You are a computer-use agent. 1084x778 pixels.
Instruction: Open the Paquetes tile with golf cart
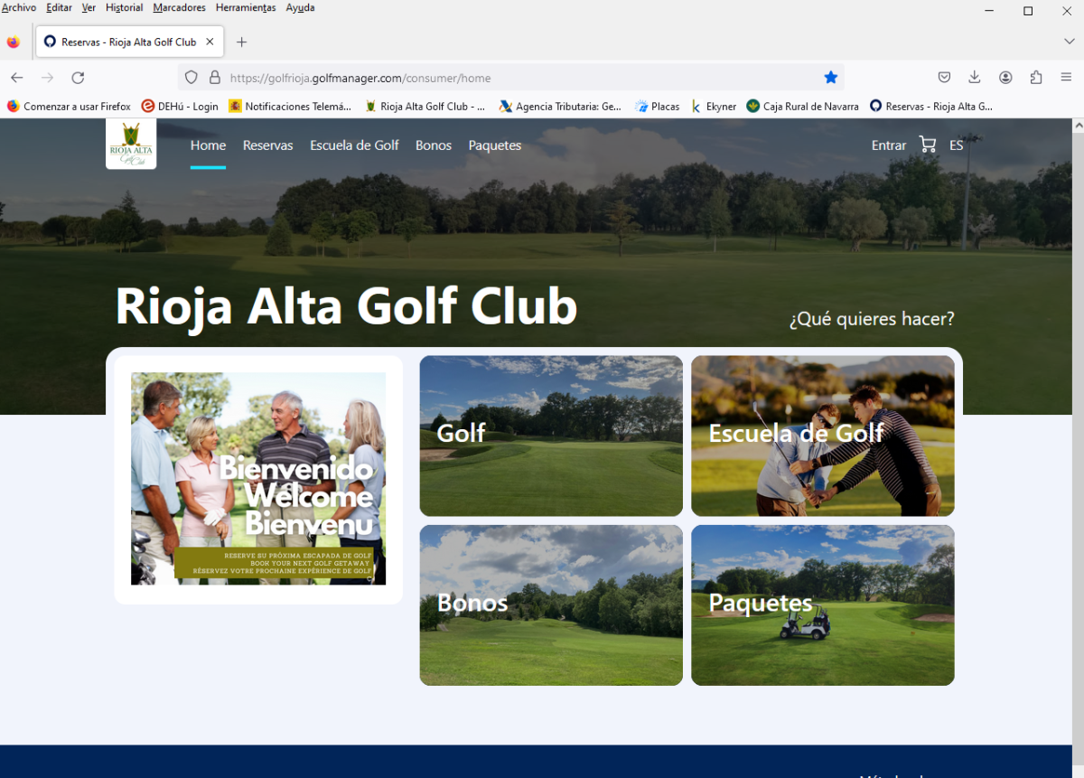pos(822,605)
